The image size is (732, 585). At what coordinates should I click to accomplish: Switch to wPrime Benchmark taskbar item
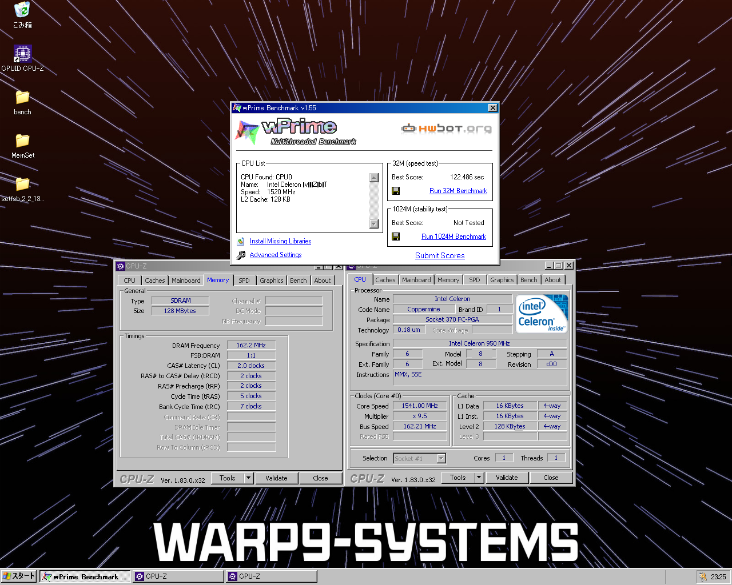pyautogui.click(x=85, y=576)
